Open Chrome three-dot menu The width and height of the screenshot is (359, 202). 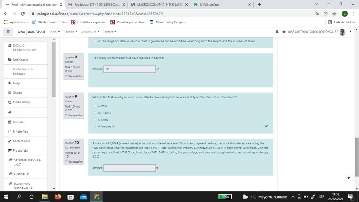coord(353,14)
